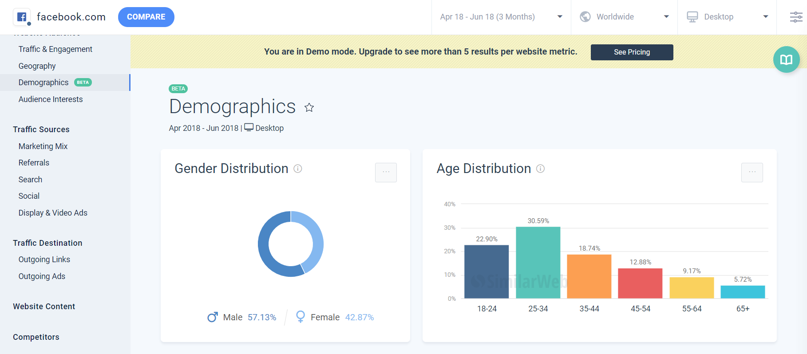Click the female gender symbol icon
Viewport: 807px width, 354px height.
(301, 317)
